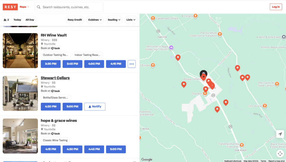Click the RESY logo
286x162 pixels.
pos(10,7)
